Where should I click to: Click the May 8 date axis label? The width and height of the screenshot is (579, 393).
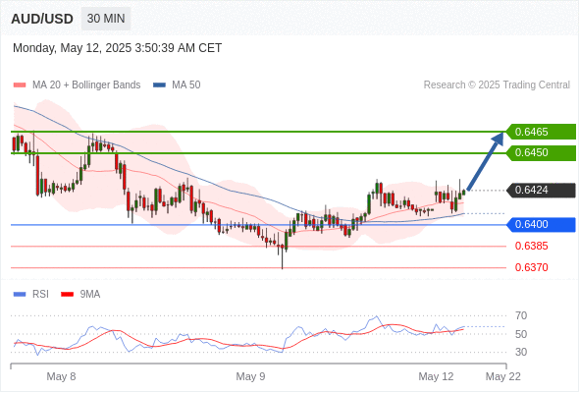[61, 376]
